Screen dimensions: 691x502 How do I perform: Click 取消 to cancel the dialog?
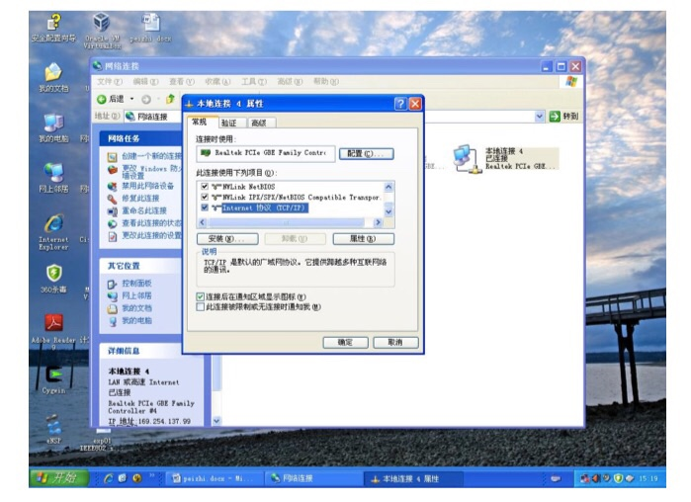tap(395, 342)
